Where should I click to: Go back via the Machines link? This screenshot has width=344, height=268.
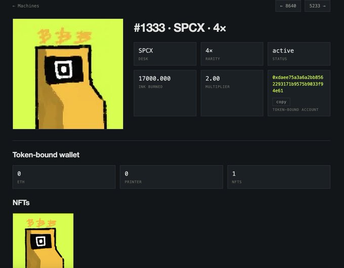(x=26, y=6)
